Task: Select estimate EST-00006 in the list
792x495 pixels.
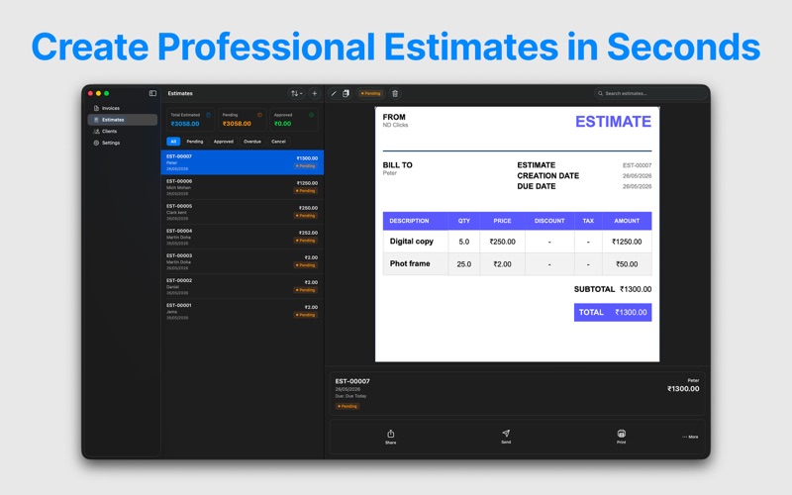Action: point(243,187)
